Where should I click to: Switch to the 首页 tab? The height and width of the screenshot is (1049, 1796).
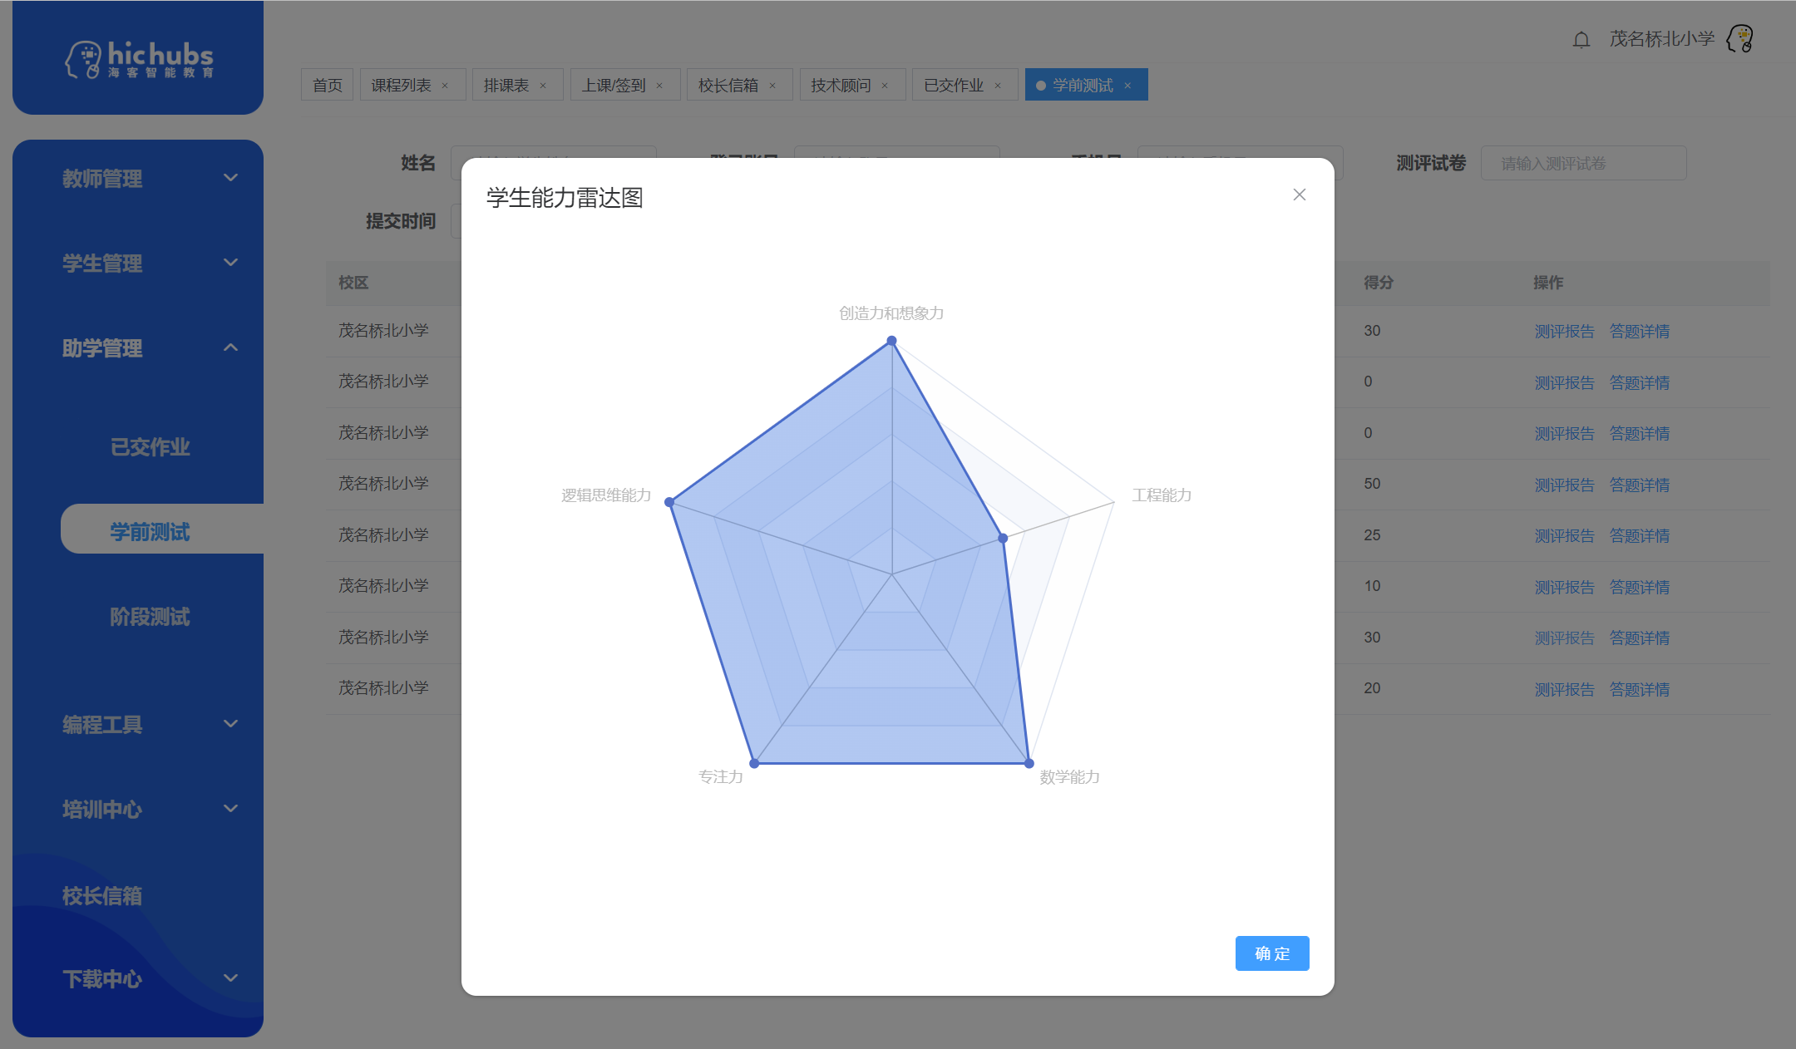point(327,84)
